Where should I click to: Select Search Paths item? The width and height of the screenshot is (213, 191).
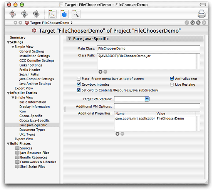[x=29, y=74]
